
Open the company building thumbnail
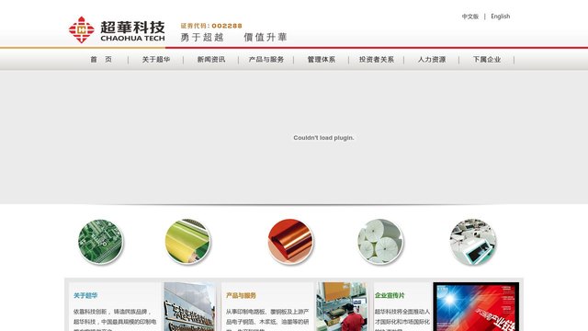click(190, 306)
